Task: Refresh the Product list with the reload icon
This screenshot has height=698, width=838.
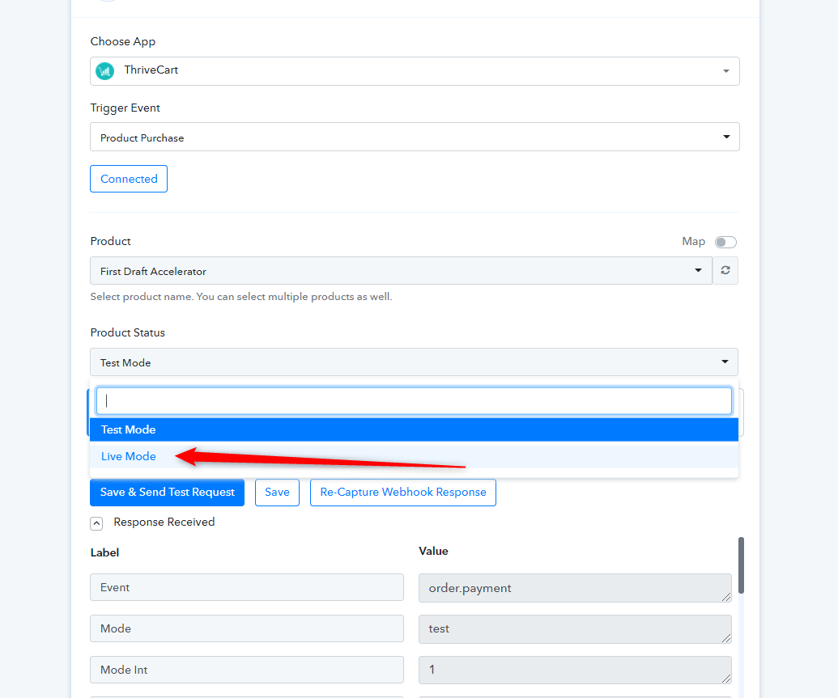Action: click(725, 270)
